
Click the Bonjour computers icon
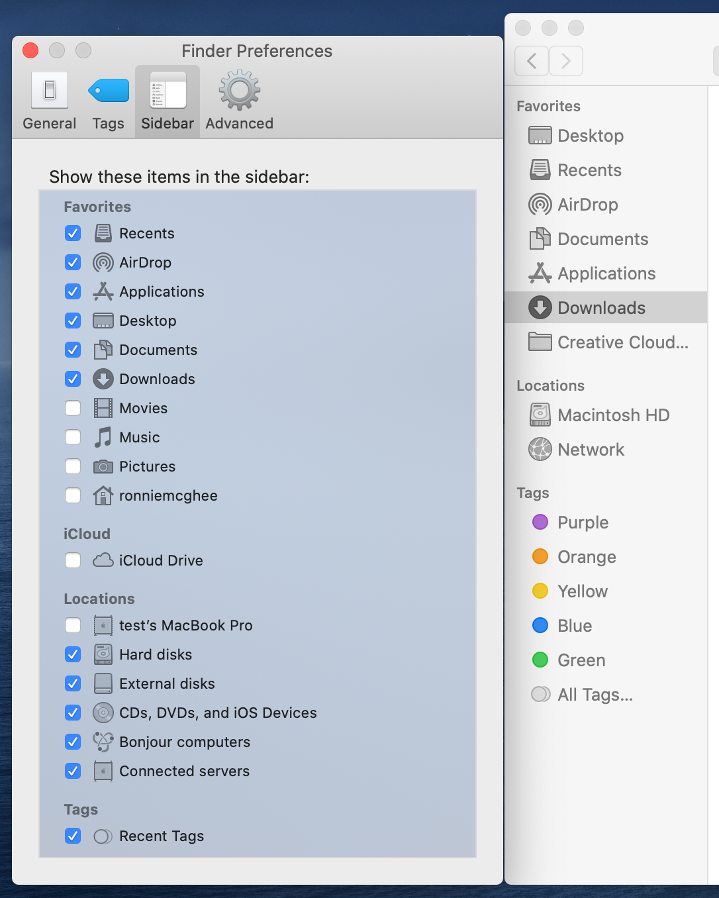coord(103,742)
